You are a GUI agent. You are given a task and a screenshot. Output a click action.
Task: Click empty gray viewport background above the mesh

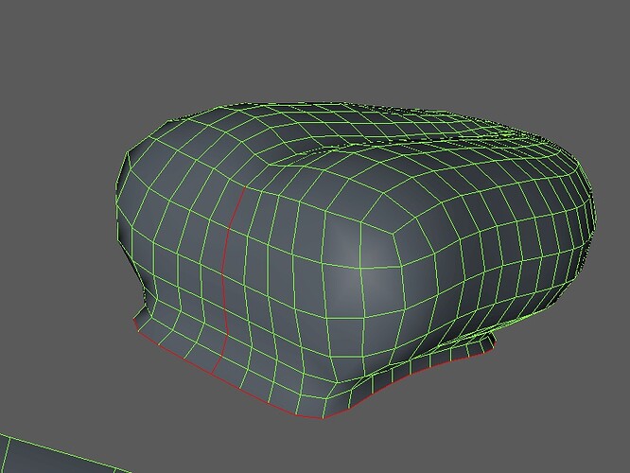[313, 48]
